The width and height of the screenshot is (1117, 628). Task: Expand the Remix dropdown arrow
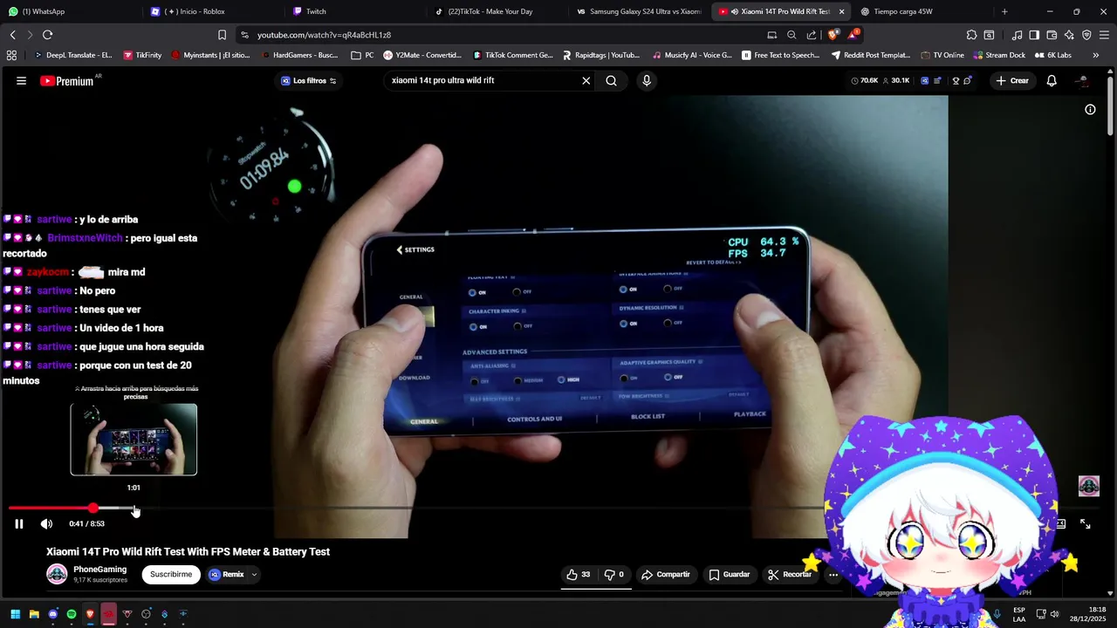254,575
